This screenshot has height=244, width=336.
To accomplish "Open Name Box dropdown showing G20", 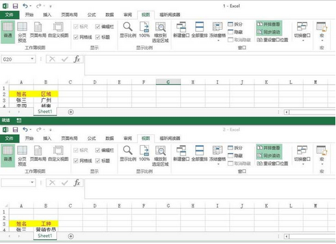I will point(32,59).
